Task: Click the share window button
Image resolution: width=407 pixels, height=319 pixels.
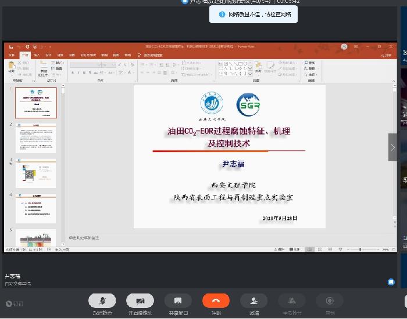Action: coord(178,300)
